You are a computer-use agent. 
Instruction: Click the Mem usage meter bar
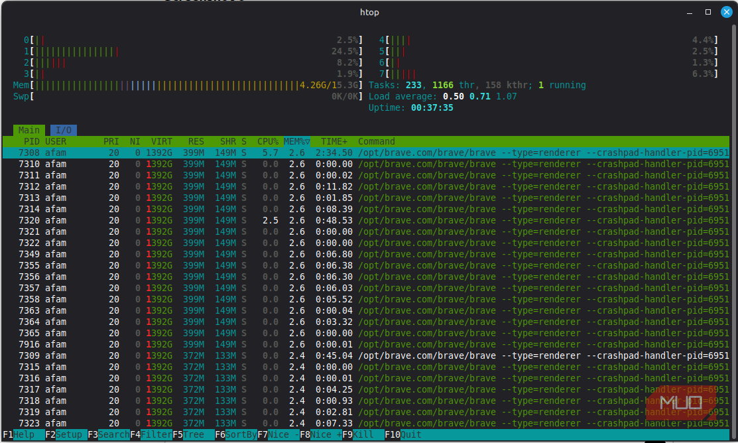pyautogui.click(x=188, y=85)
